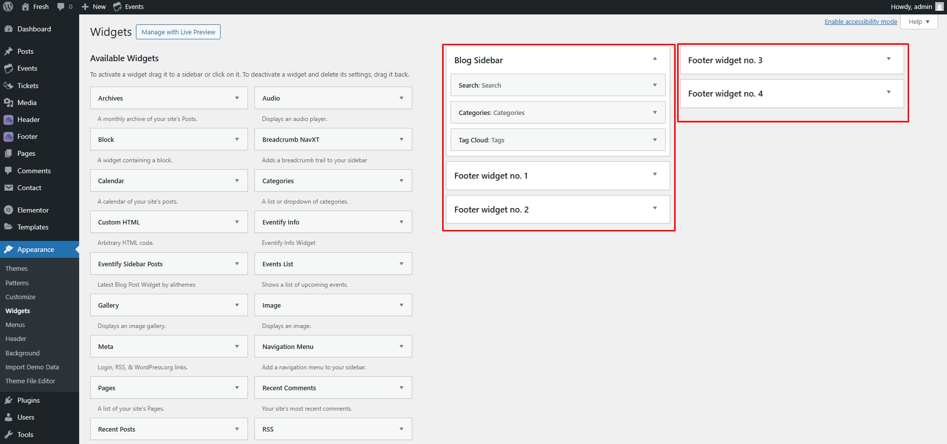Open Posts via the pushpin icon

(x=8, y=51)
